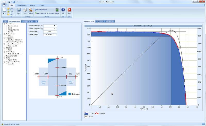The image size is (206, 126).
Task: Switch to the Home ribbon tab
Action: pyautogui.click(x=12, y=5)
